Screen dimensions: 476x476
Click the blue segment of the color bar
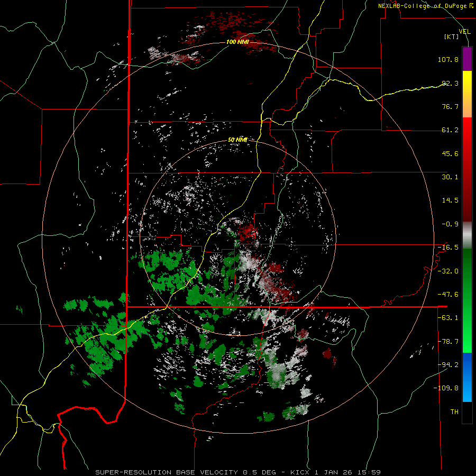[x=467, y=377]
